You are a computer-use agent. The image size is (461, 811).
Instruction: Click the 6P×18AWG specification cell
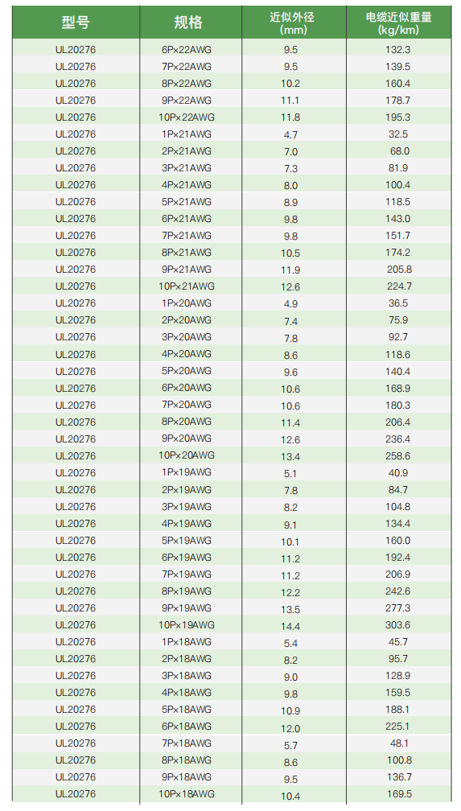click(187, 727)
